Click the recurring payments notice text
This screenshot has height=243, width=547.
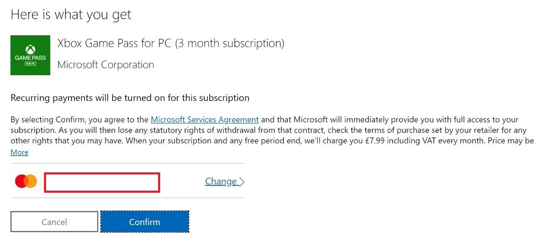pos(130,98)
